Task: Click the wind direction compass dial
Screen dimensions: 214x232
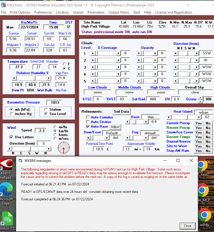Action: point(64,148)
